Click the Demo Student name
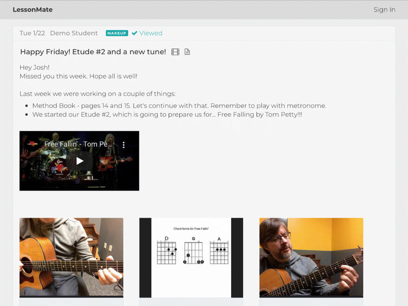The height and width of the screenshot is (306, 408). point(74,33)
